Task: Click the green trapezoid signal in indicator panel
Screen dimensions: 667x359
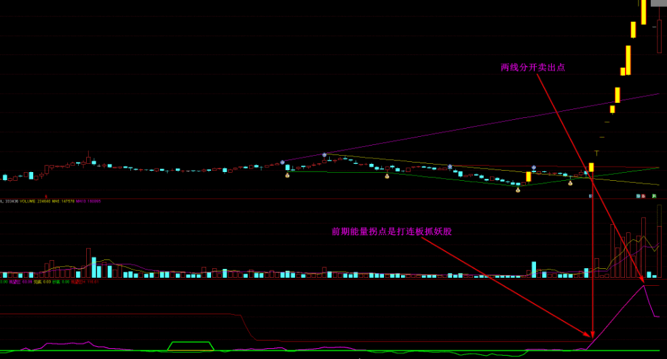Action: click(x=191, y=346)
